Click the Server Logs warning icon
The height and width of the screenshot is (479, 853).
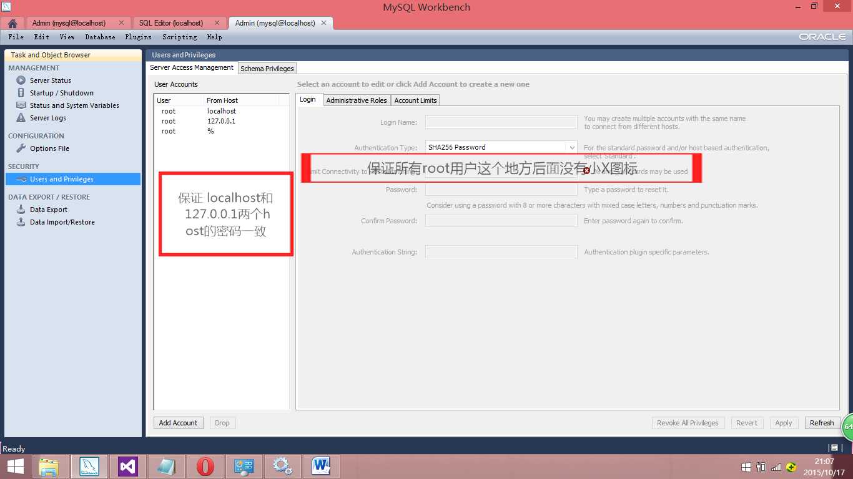(21, 118)
